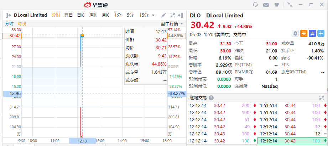The width and height of the screenshot is (328, 146).
Task: Switch to the 周K chart tab
Action: click(93, 15)
